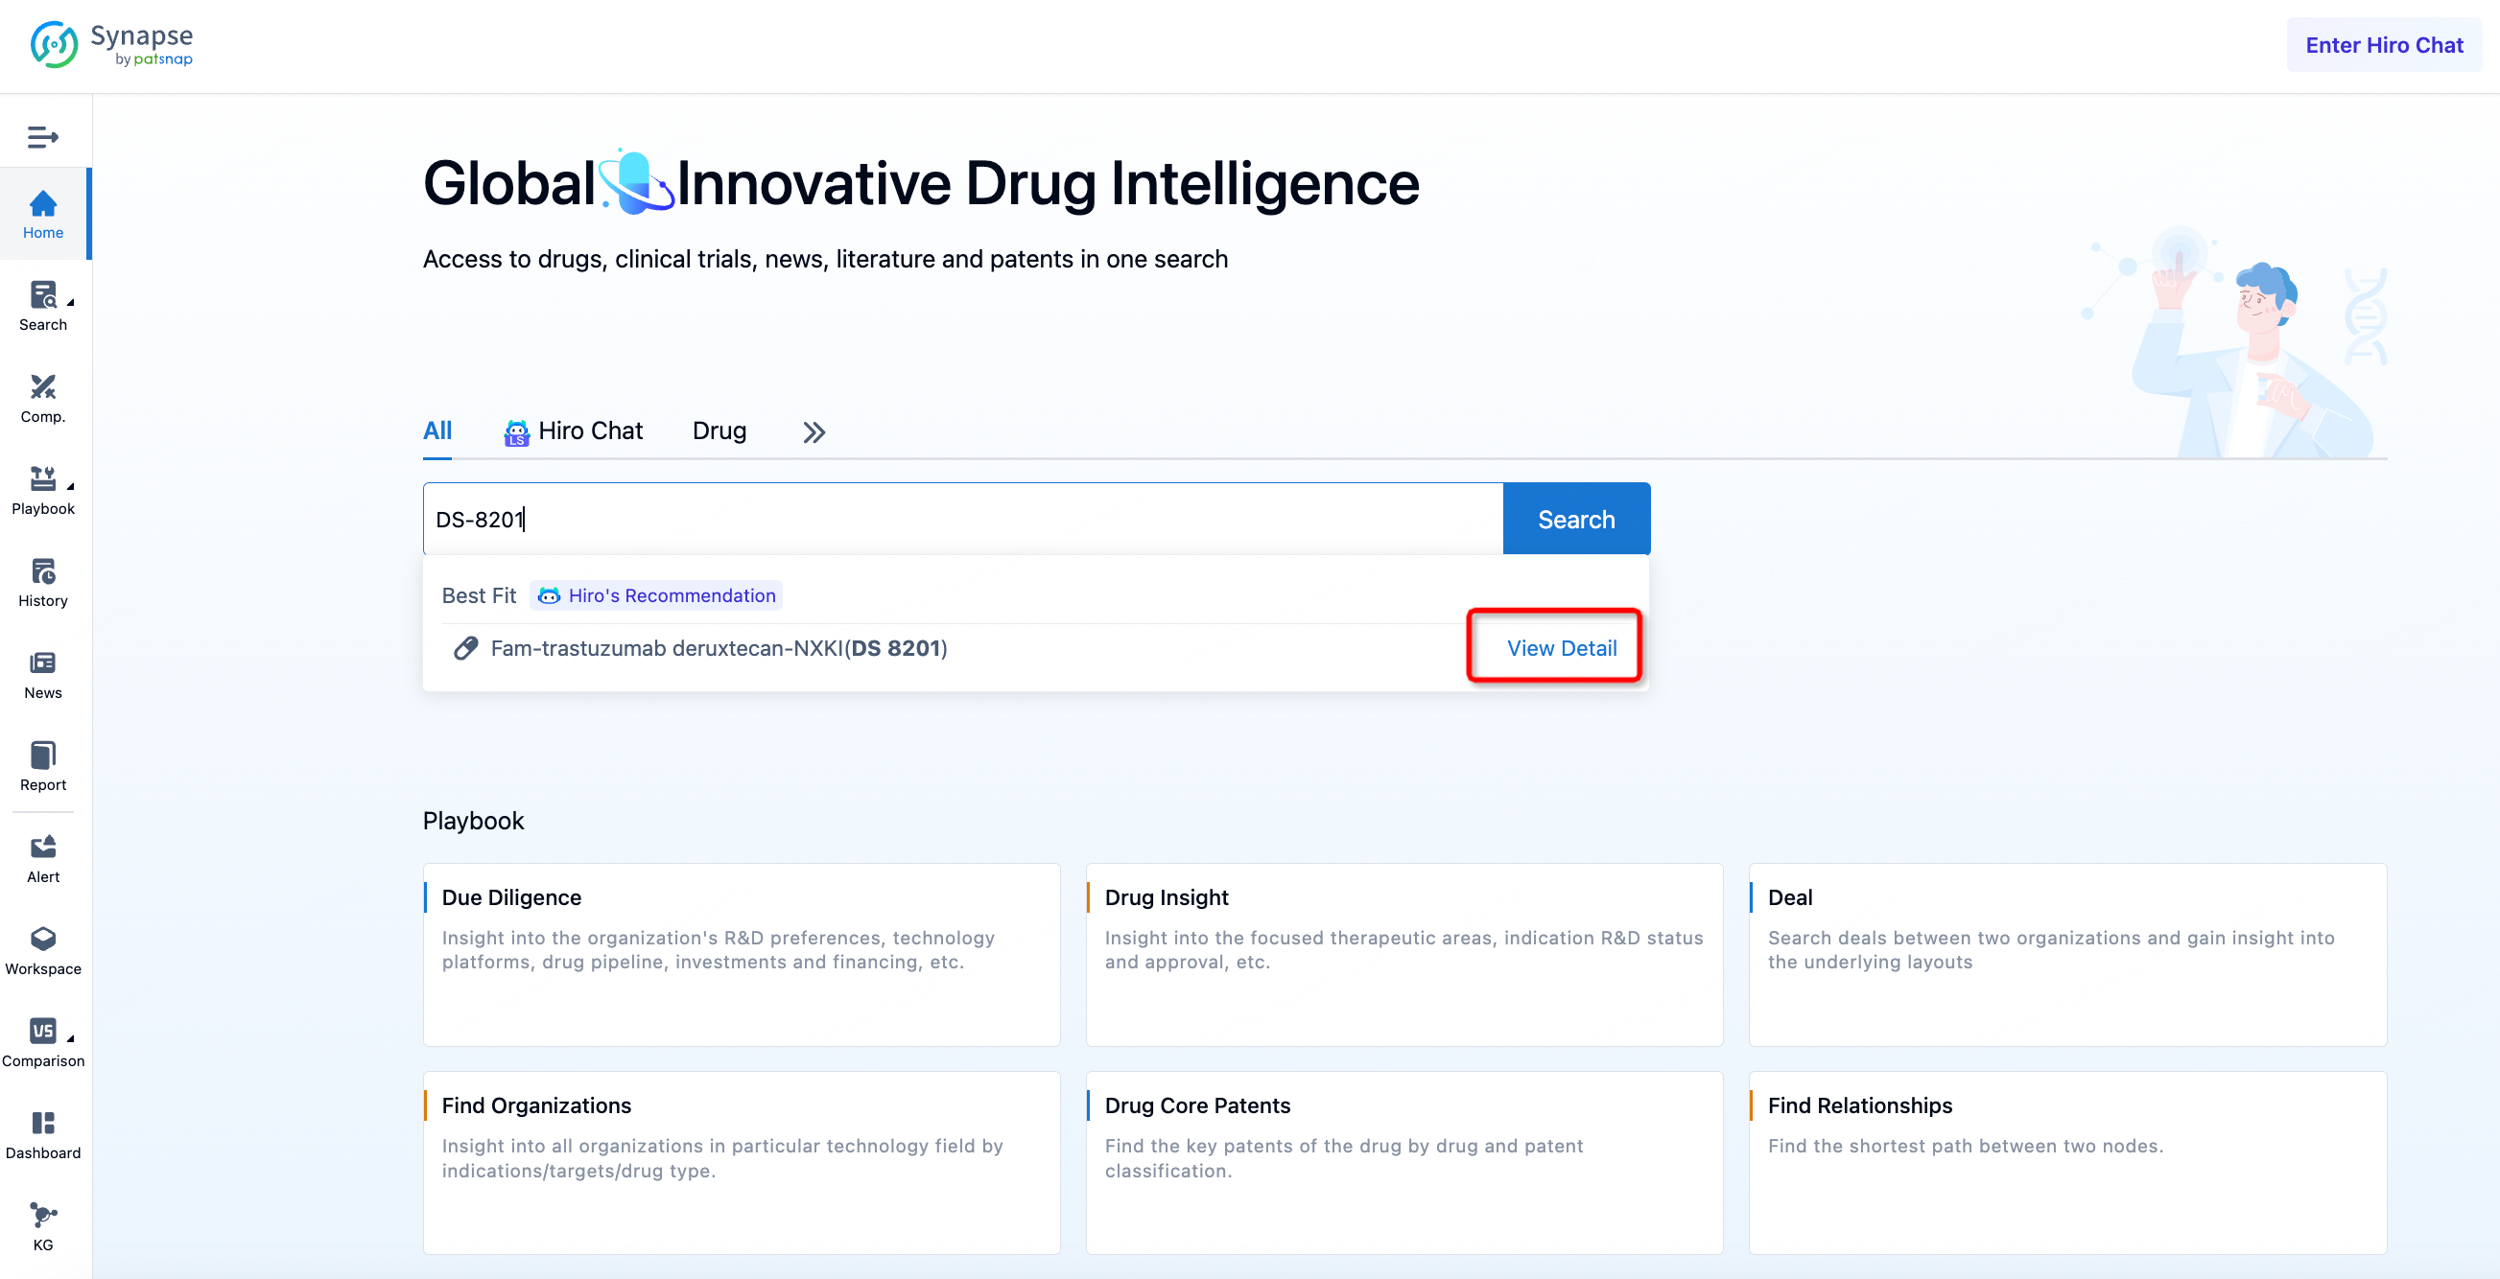Screen dimensions: 2500x1279
Task: Click the Best Fit label
Action: click(479, 595)
